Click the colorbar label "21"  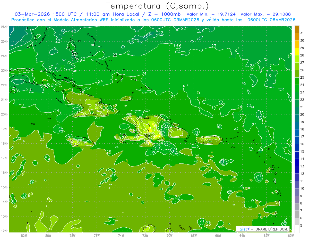(302, 107)
